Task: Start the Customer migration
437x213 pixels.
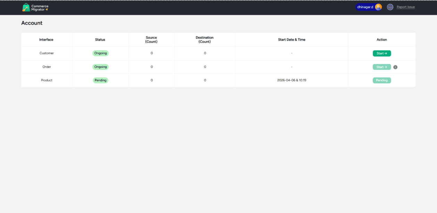Action: (382, 53)
